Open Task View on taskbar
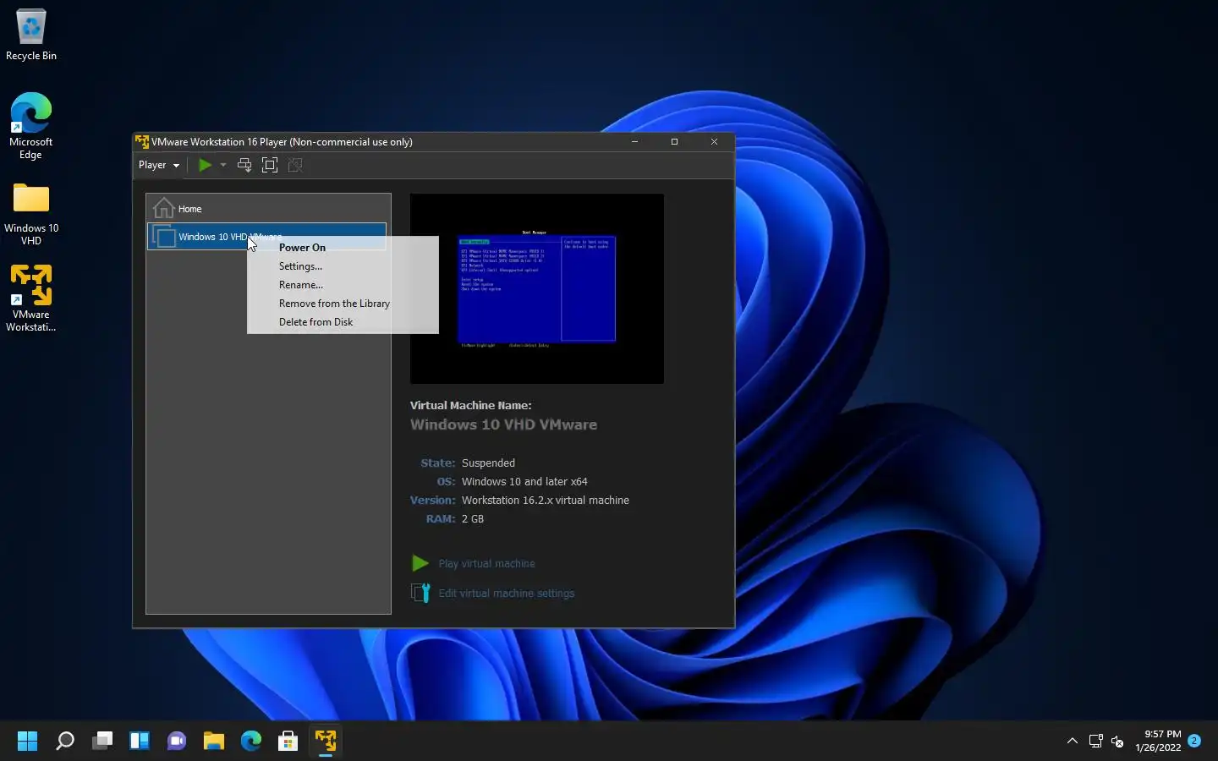The height and width of the screenshot is (761, 1218). coord(102,742)
